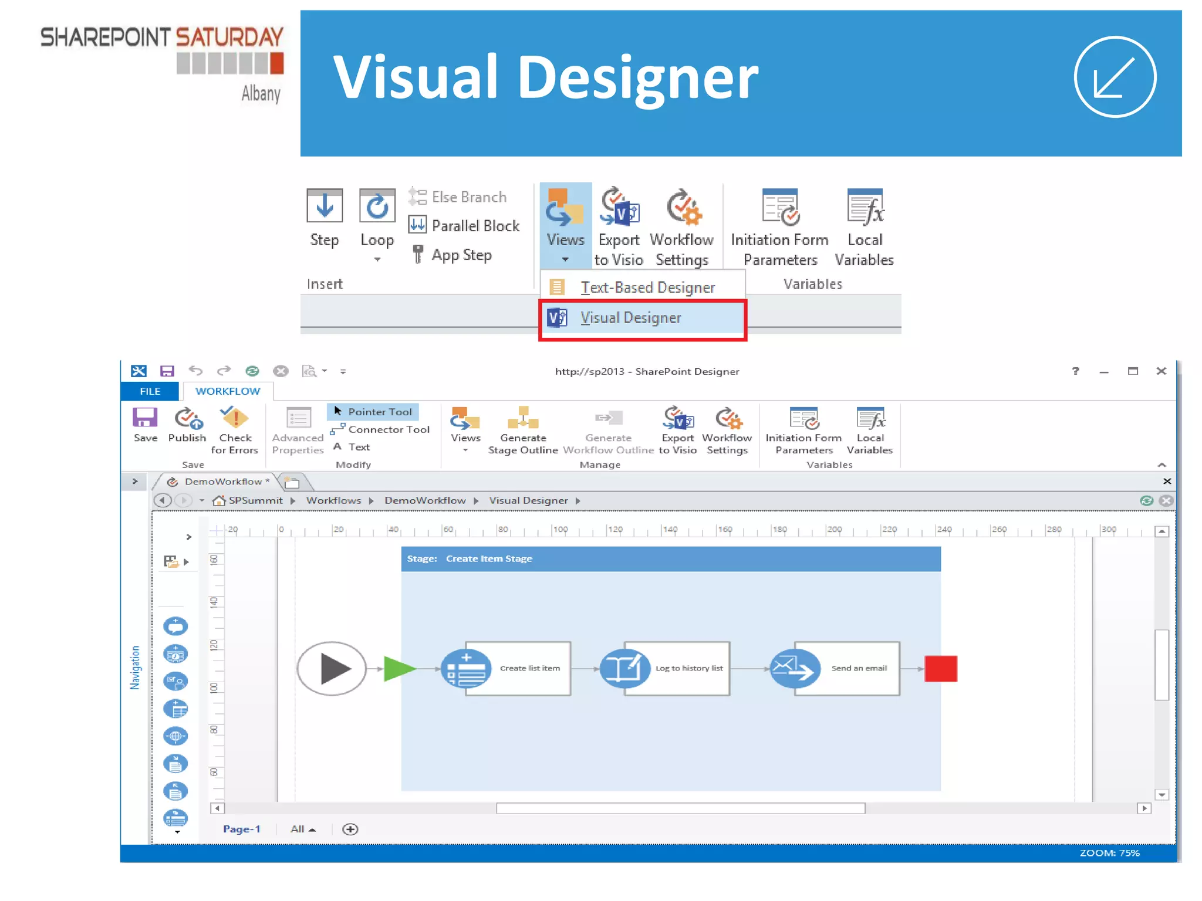Select Visual Designer from Views menu
This screenshot has width=1202, height=901.
tap(643, 319)
